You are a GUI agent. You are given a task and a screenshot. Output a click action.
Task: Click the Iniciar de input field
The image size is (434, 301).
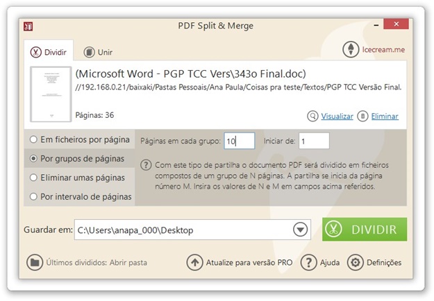coord(314,141)
